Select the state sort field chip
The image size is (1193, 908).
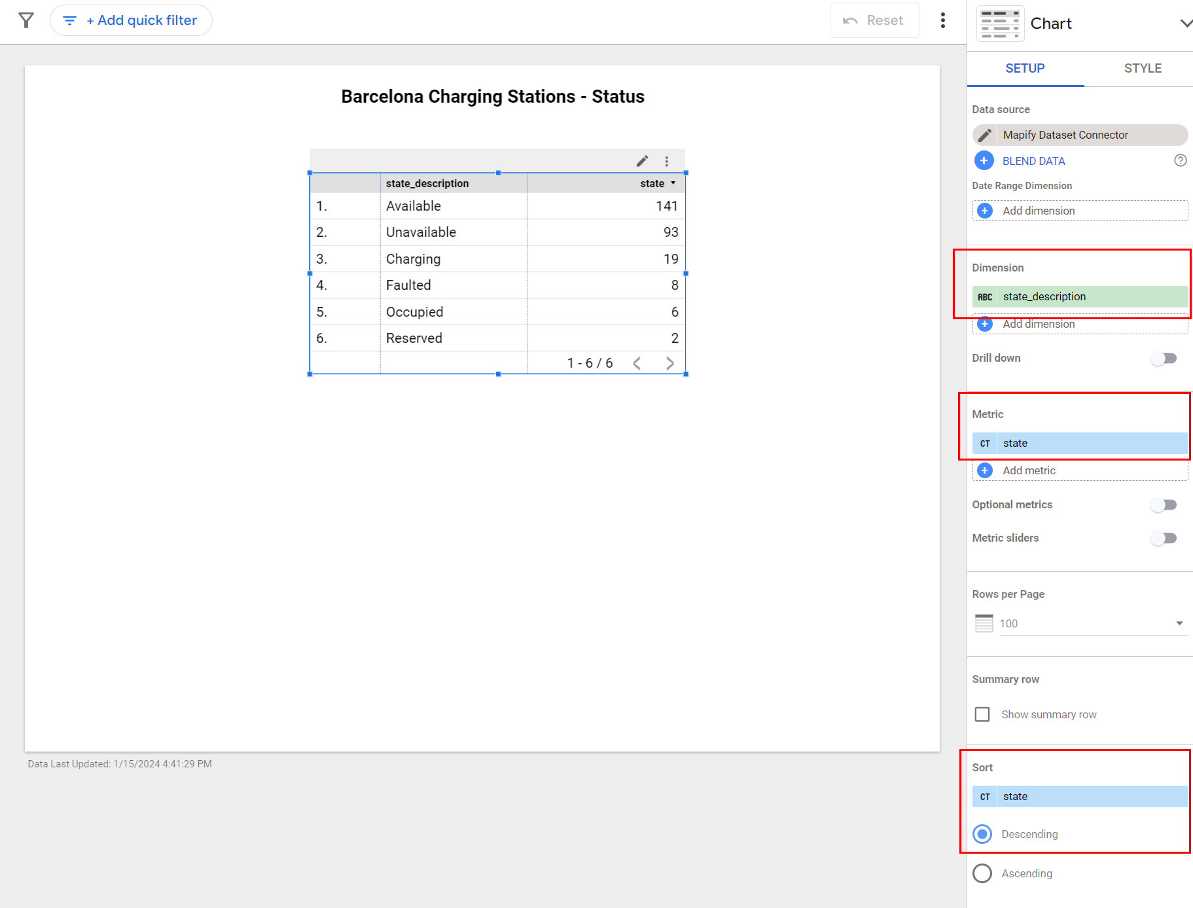[x=1080, y=796]
